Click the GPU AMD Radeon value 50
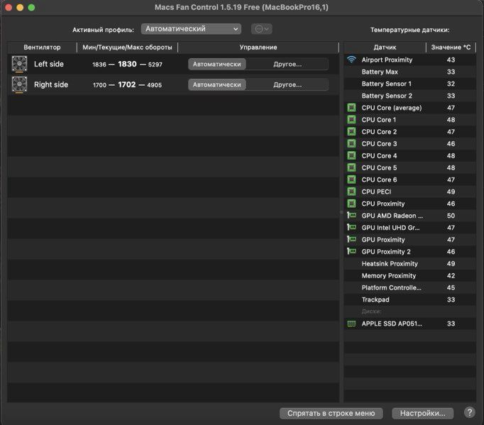Viewport: 484px width, 425px height. point(451,216)
